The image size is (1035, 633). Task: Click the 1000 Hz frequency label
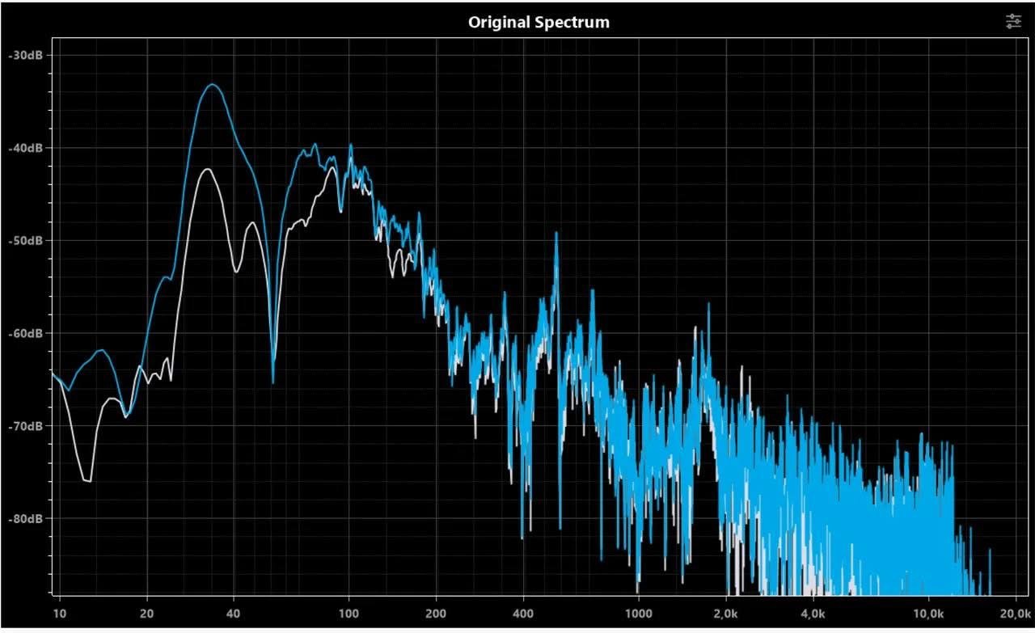pyautogui.click(x=638, y=612)
